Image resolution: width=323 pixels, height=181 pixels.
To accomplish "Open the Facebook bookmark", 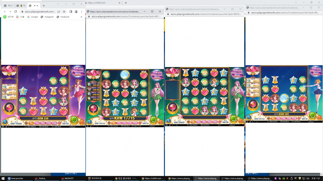I will click(63, 17).
